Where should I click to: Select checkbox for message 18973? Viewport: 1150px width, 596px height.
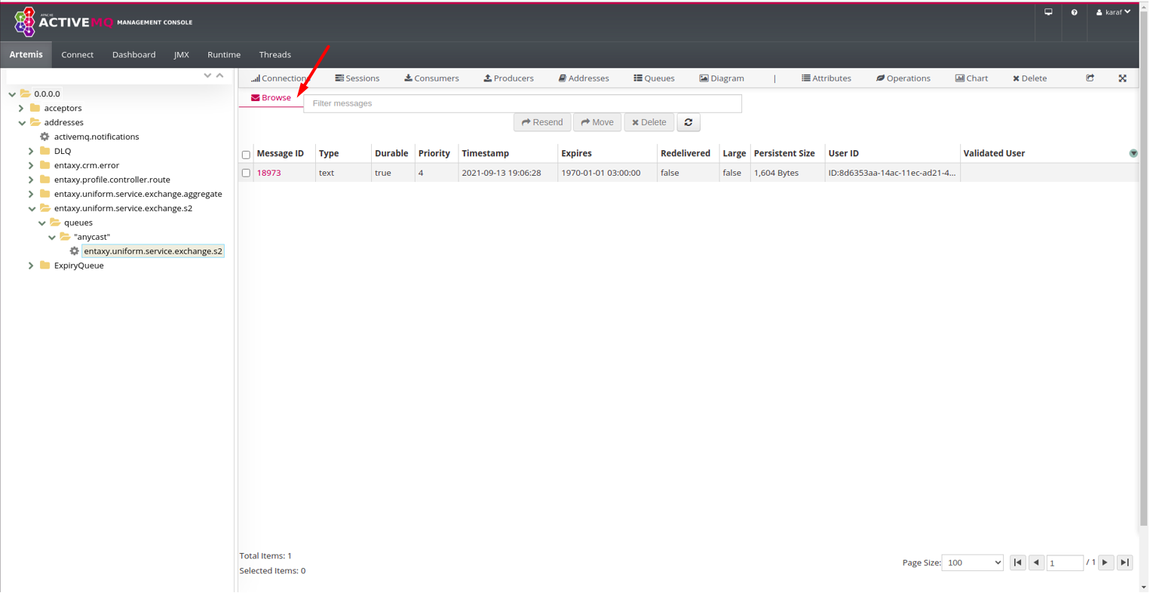coord(246,173)
